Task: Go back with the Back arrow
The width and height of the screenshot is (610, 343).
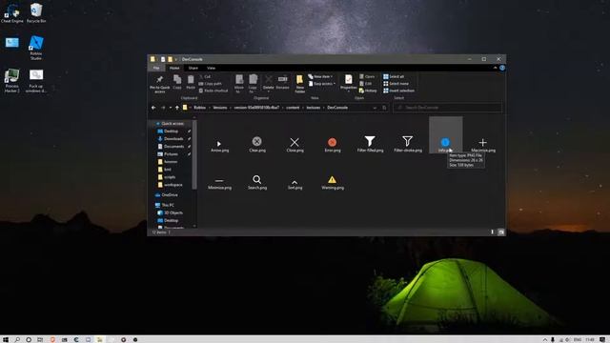Action: 153,108
